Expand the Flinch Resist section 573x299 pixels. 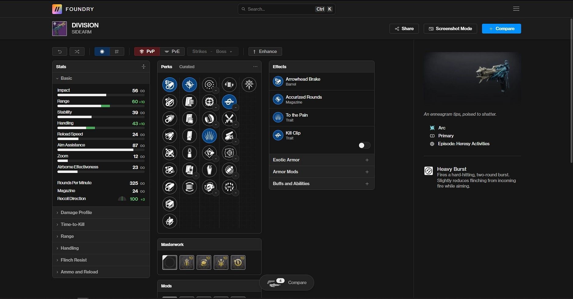[101, 260]
